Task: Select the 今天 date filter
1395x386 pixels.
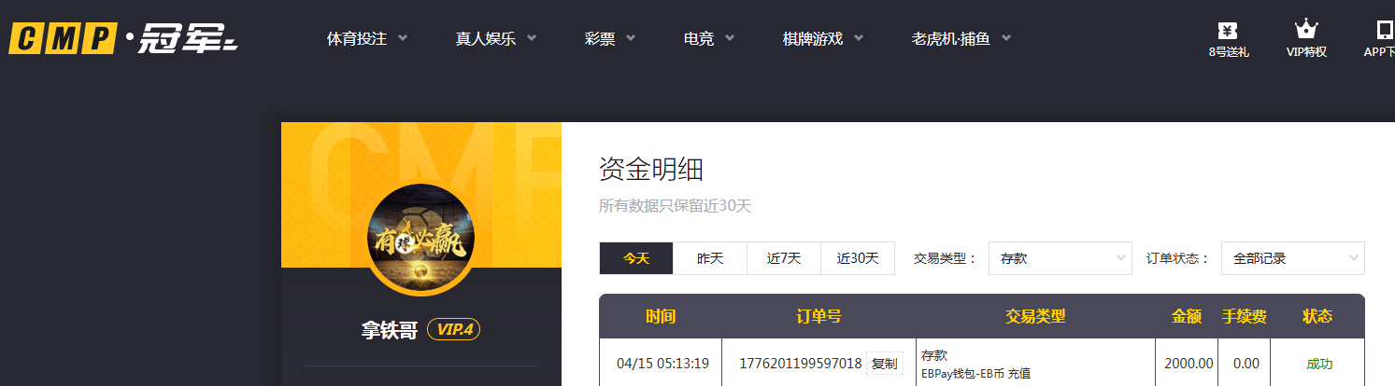Action: 636,258
